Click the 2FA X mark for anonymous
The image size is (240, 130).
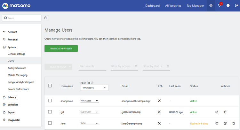[159, 101]
